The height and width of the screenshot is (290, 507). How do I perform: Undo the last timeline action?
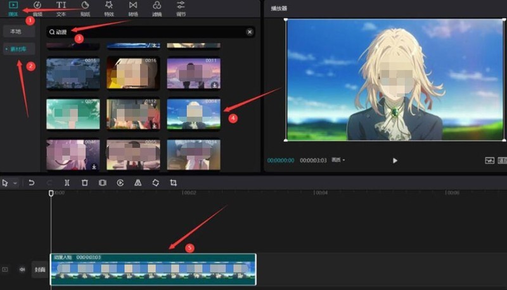pyautogui.click(x=31, y=183)
